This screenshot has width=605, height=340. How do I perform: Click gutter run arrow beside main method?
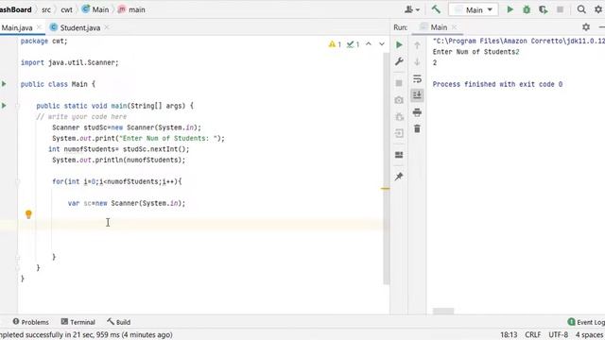(x=4, y=105)
